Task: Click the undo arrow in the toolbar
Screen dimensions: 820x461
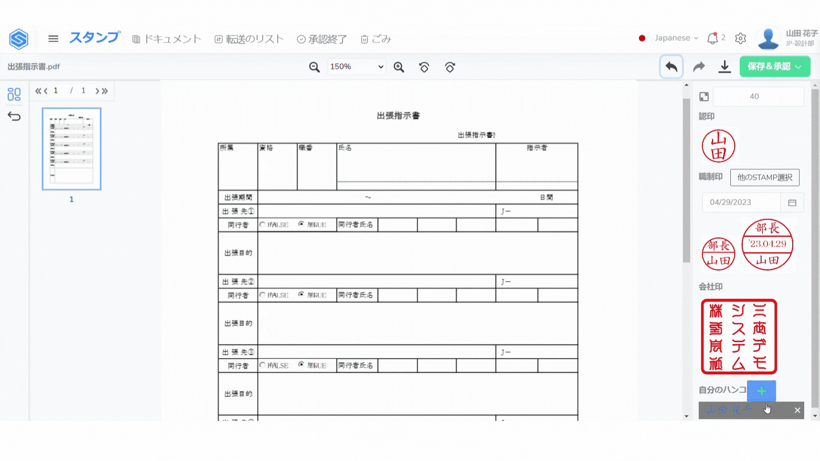Action: [671, 67]
